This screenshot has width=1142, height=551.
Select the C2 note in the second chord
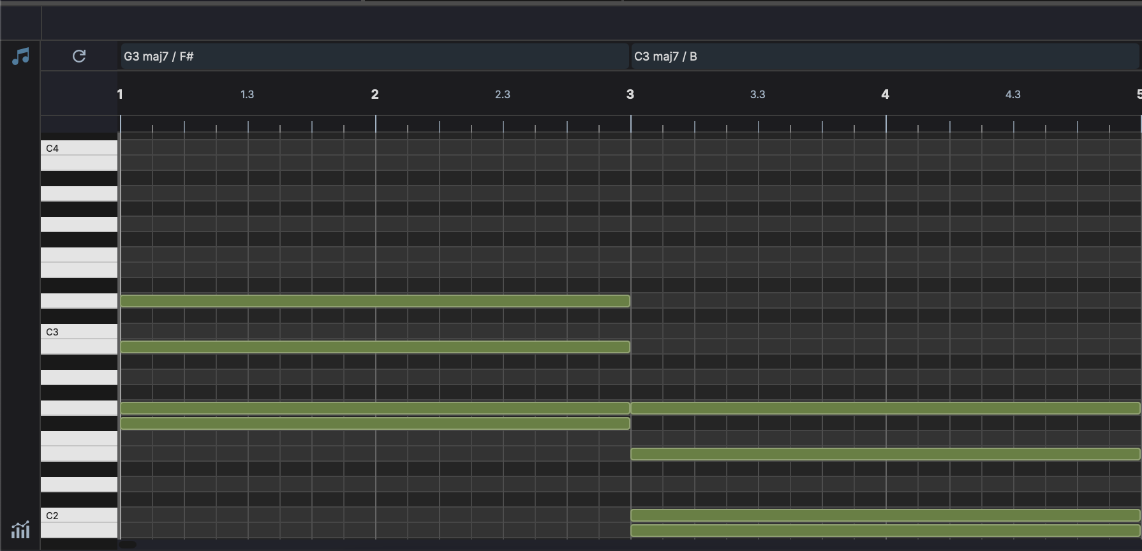click(885, 515)
